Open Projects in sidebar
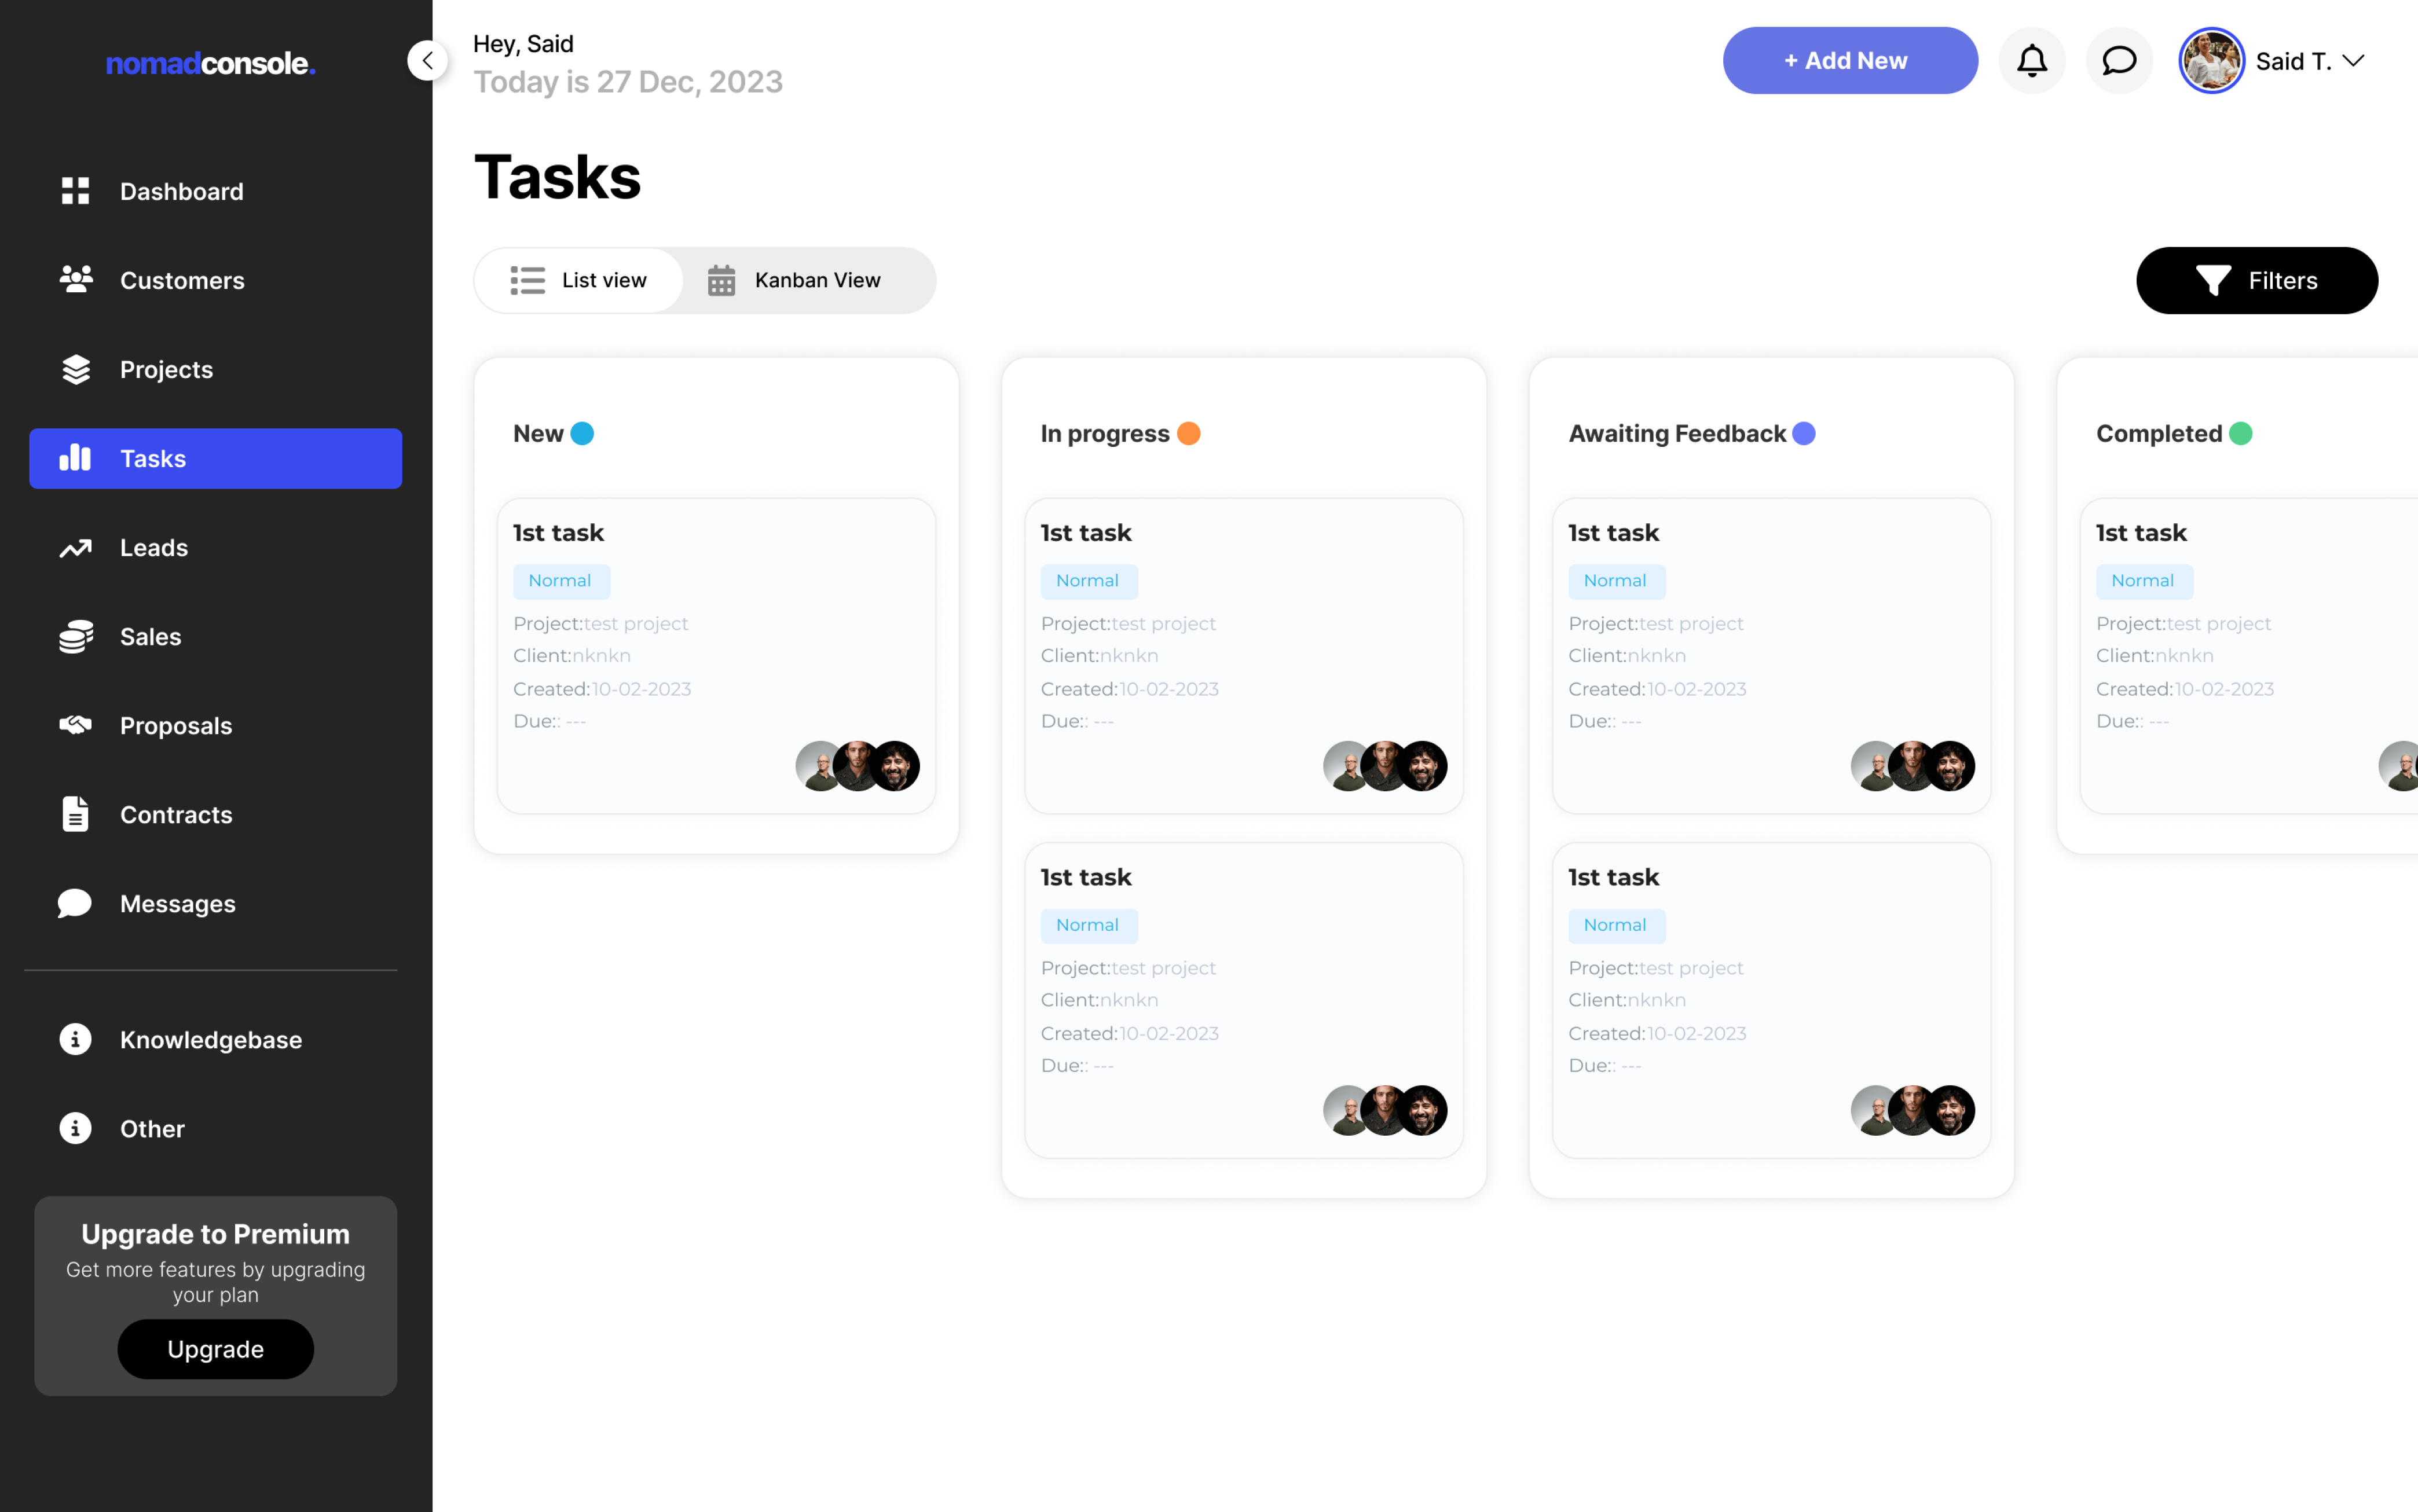2418x1512 pixels. 216,369
